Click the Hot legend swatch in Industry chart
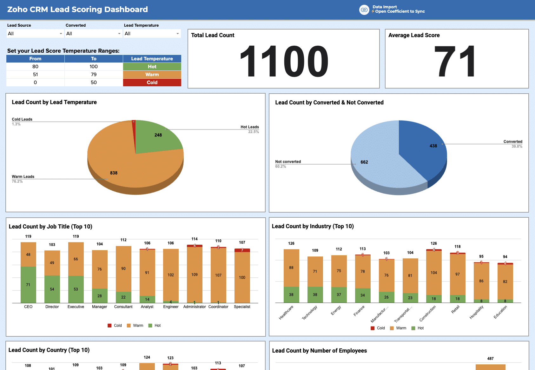Screen dimensions: 535x370 [413, 328]
